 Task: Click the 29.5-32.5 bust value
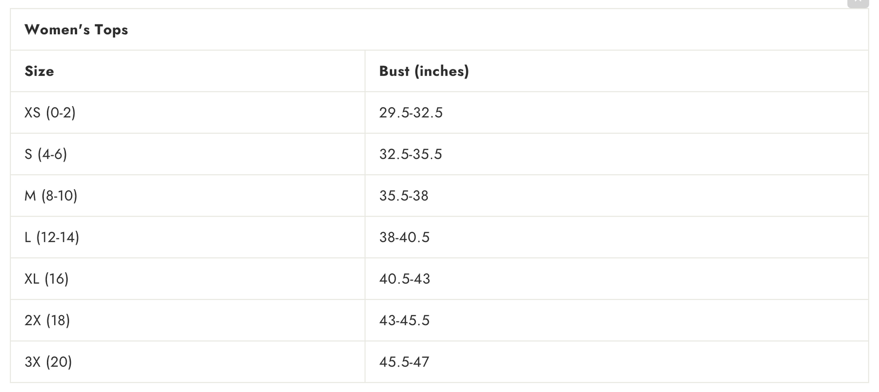click(x=411, y=113)
